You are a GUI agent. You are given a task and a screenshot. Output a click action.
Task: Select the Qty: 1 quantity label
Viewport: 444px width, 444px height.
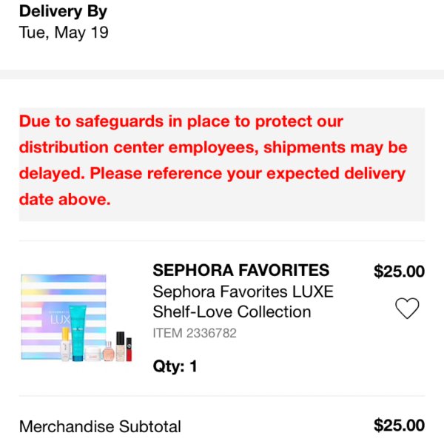click(175, 366)
